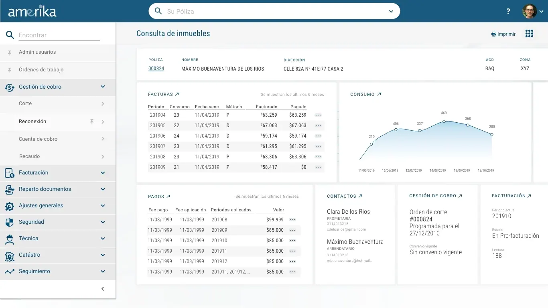Open the arrow icon next to FACTURAS

coord(177,94)
